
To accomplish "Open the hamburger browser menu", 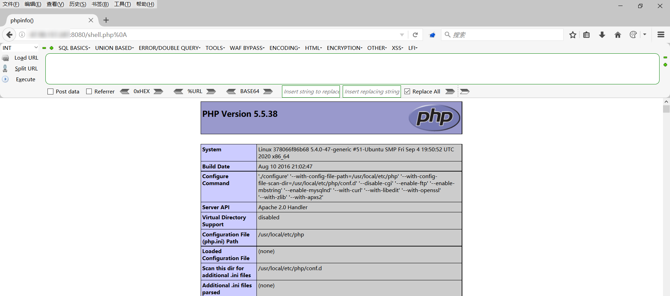I will tap(661, 35).
